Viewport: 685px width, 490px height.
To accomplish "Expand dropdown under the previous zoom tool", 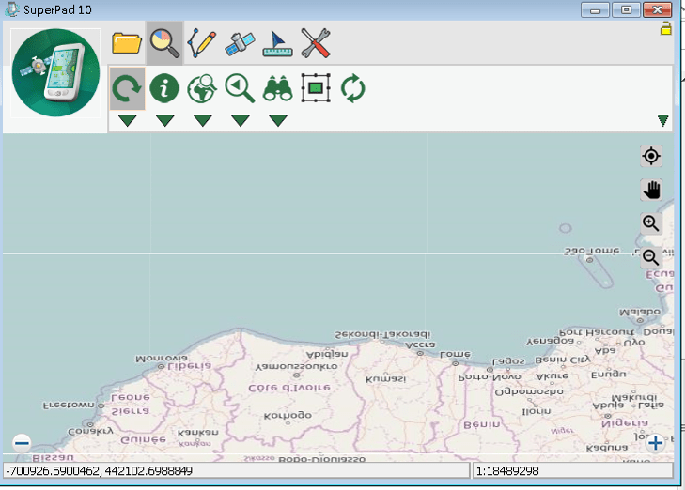I will click(241, 120).
